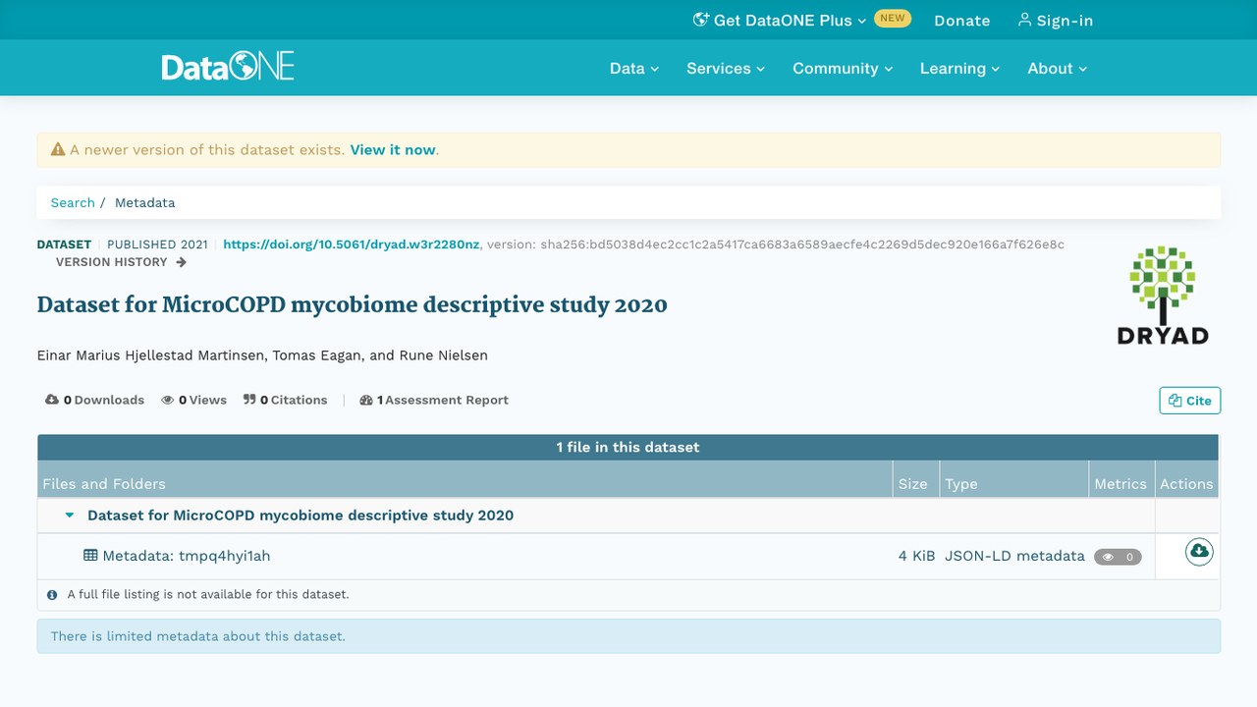Download the metadata file with cloud icon
Image resolution: width=1257 pixels, height=707 pixels.
(1199, 552)
